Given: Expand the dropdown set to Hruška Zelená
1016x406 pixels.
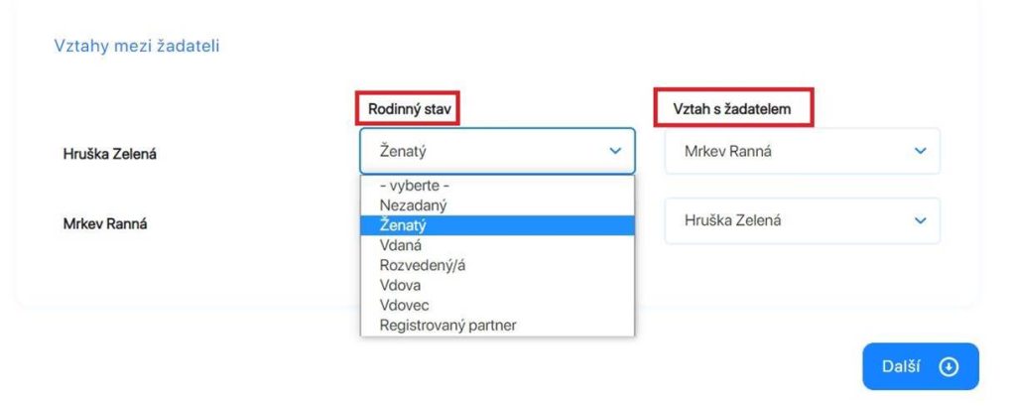Looking at the screenshot, I should point(802,220).
